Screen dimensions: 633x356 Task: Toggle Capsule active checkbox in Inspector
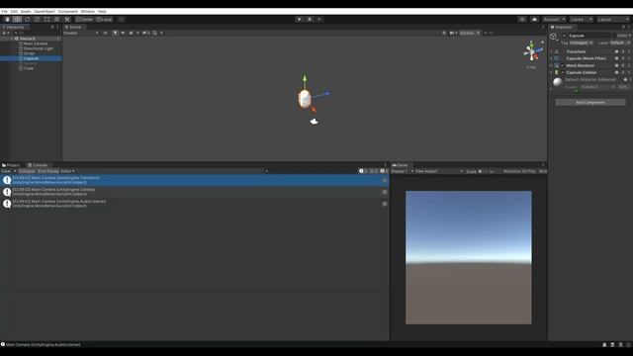(x=565, y=36)
